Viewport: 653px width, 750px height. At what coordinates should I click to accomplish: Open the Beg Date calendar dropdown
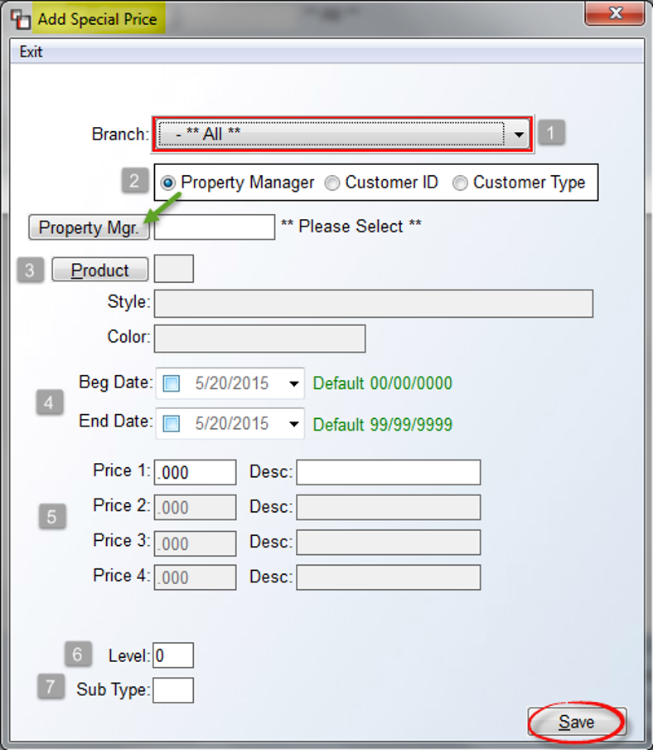click(294, 383)
